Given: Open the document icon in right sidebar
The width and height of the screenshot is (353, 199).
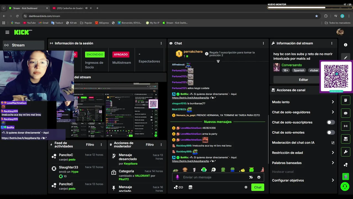Looking at the screenshot, I should click(x=346, y=100).
